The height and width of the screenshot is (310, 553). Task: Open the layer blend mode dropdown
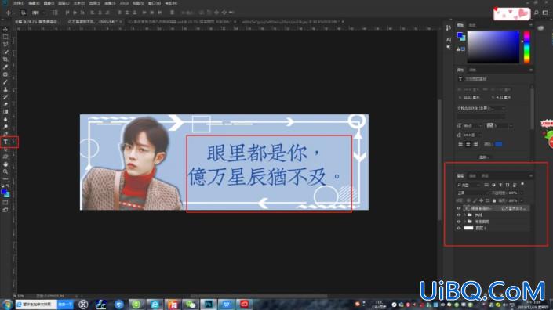472,193
